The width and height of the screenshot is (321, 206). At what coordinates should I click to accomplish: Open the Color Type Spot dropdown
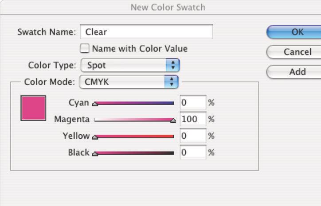pyautogui.click(x=130, y=66)
